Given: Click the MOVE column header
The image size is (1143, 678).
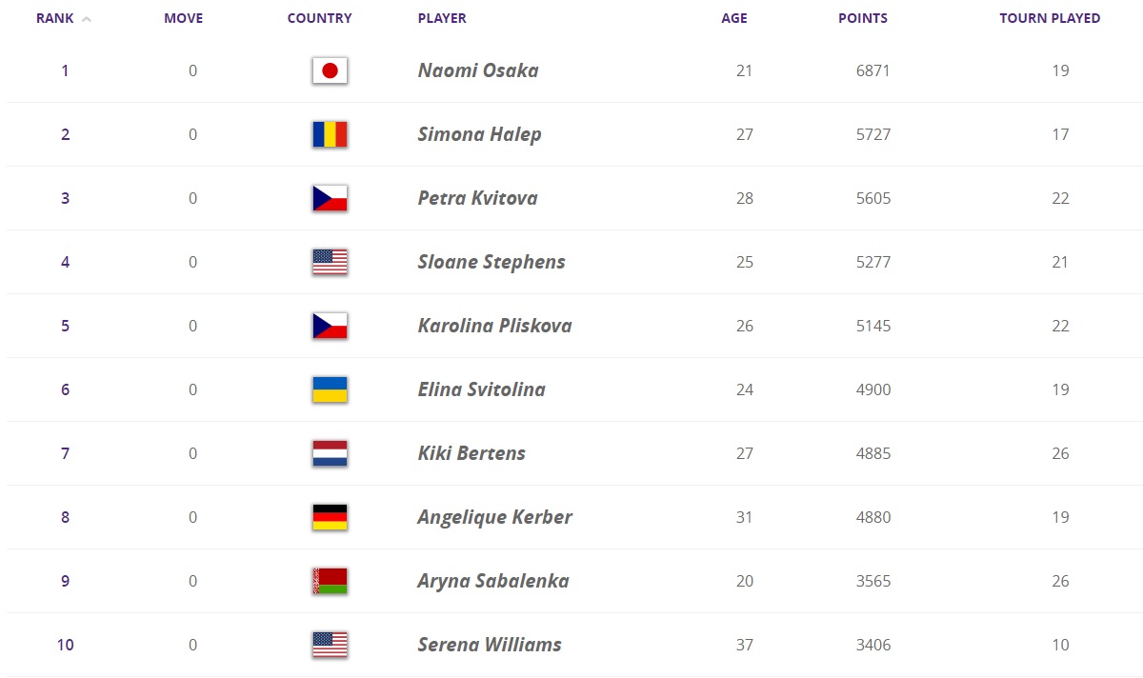Looking at the screenshot, I should pyautogui.click(x=184, y=18).
